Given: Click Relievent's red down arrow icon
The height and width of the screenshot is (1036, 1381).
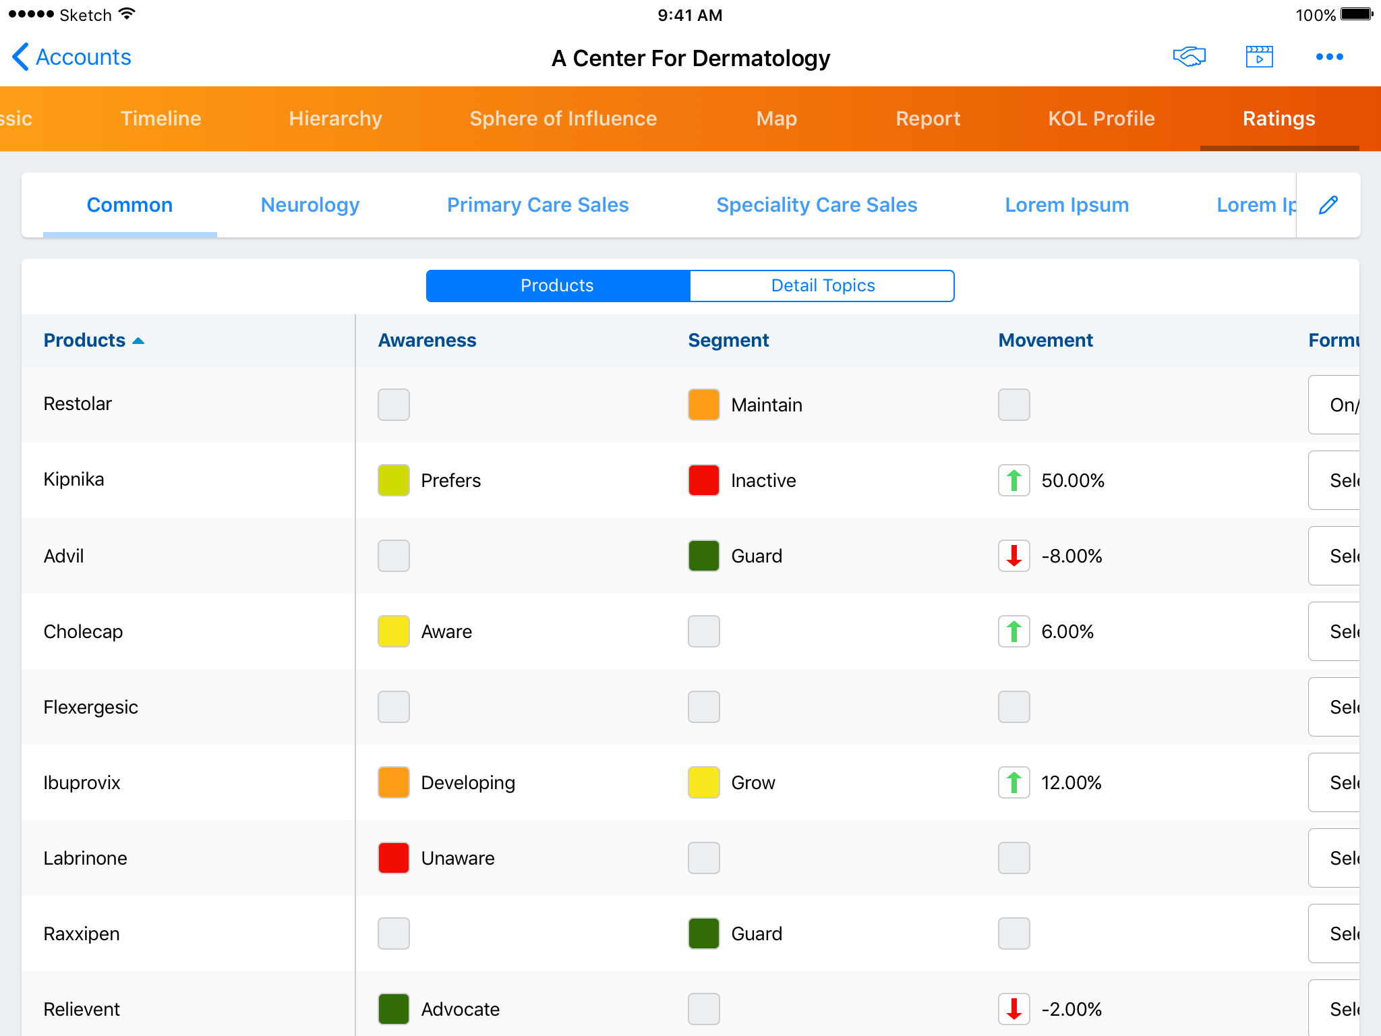Looking at the screenshot, I should [1013, 1009].
